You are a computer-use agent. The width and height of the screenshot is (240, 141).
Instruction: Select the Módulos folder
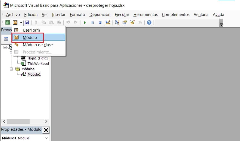tap(28, 69)
